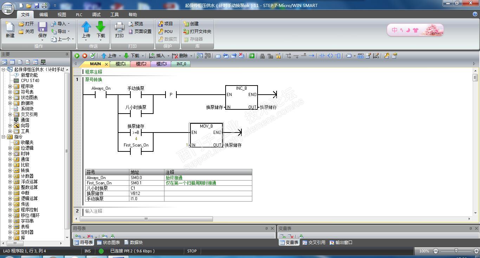Toggle auto-hide pin on 变量表 panel
Image resolution: width=480 pixels, height=258 pixels.
471,229
